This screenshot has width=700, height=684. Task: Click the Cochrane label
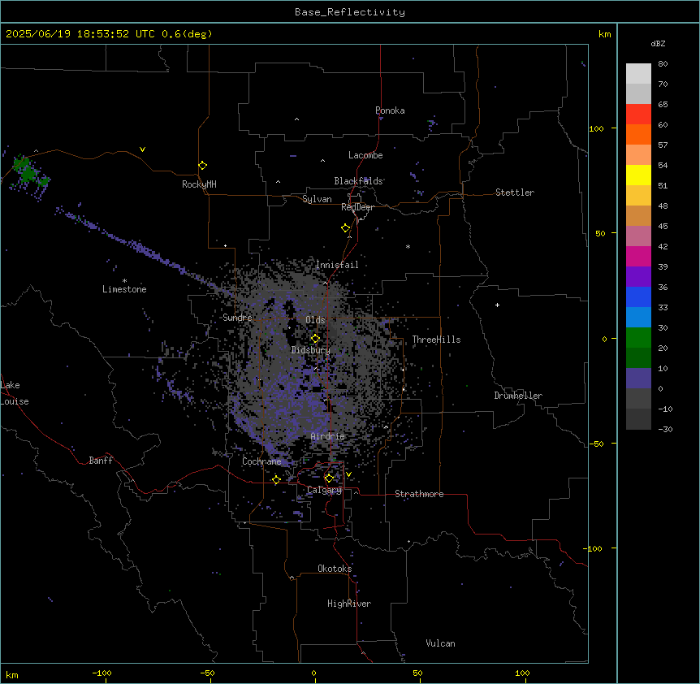coord(261,461)
